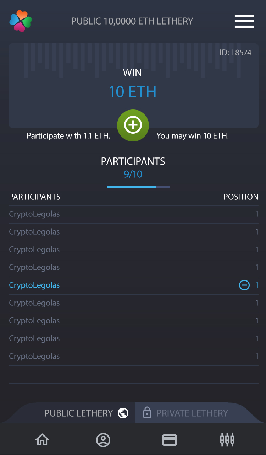Select the first CryptoLegolas participant row

click(34, 214)
